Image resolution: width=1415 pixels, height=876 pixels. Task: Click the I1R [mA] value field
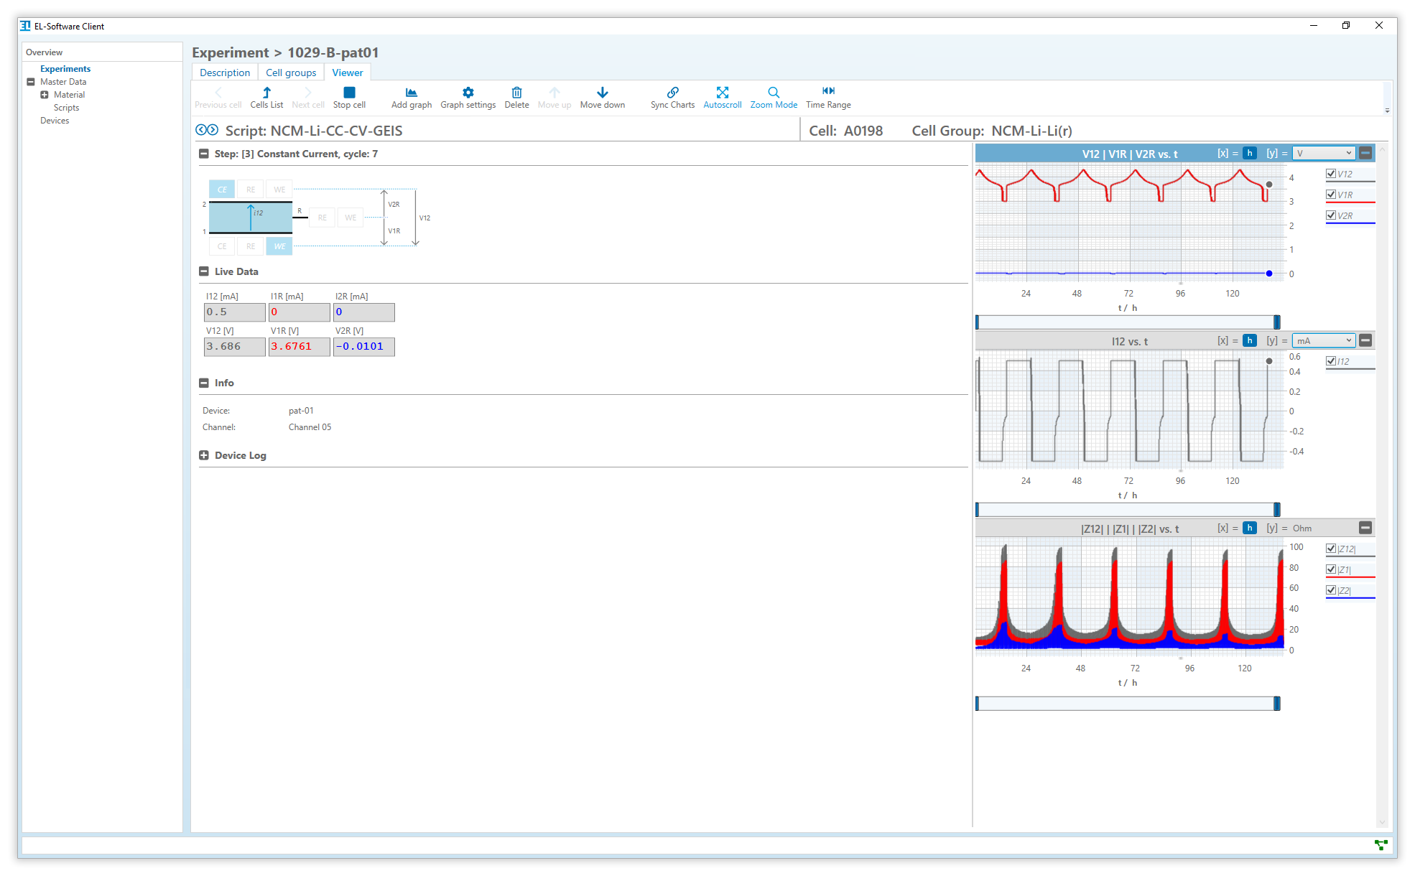tap(300, 312)
